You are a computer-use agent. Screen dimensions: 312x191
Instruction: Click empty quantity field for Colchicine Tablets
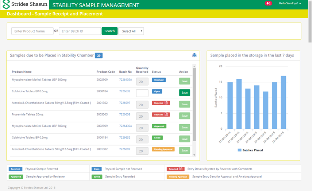pos(142,93)
